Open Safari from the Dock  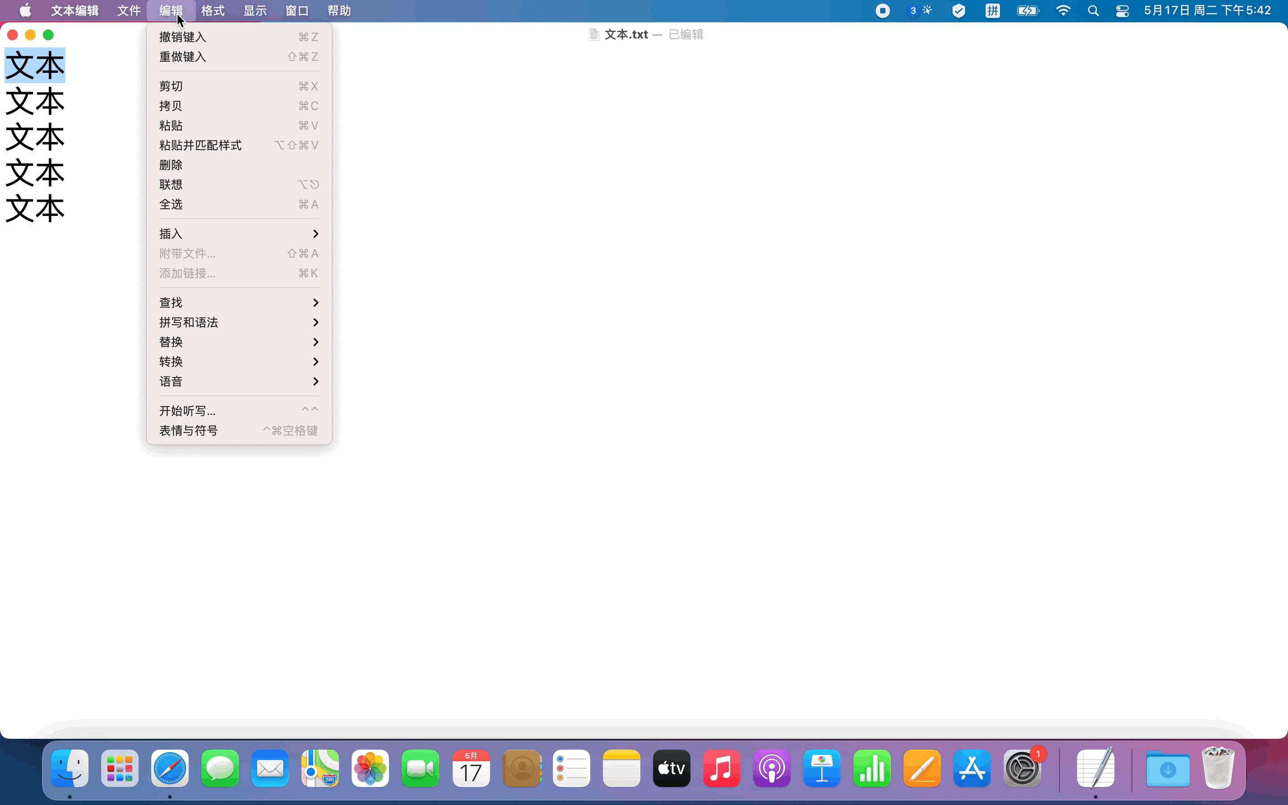tap(169, 768)
